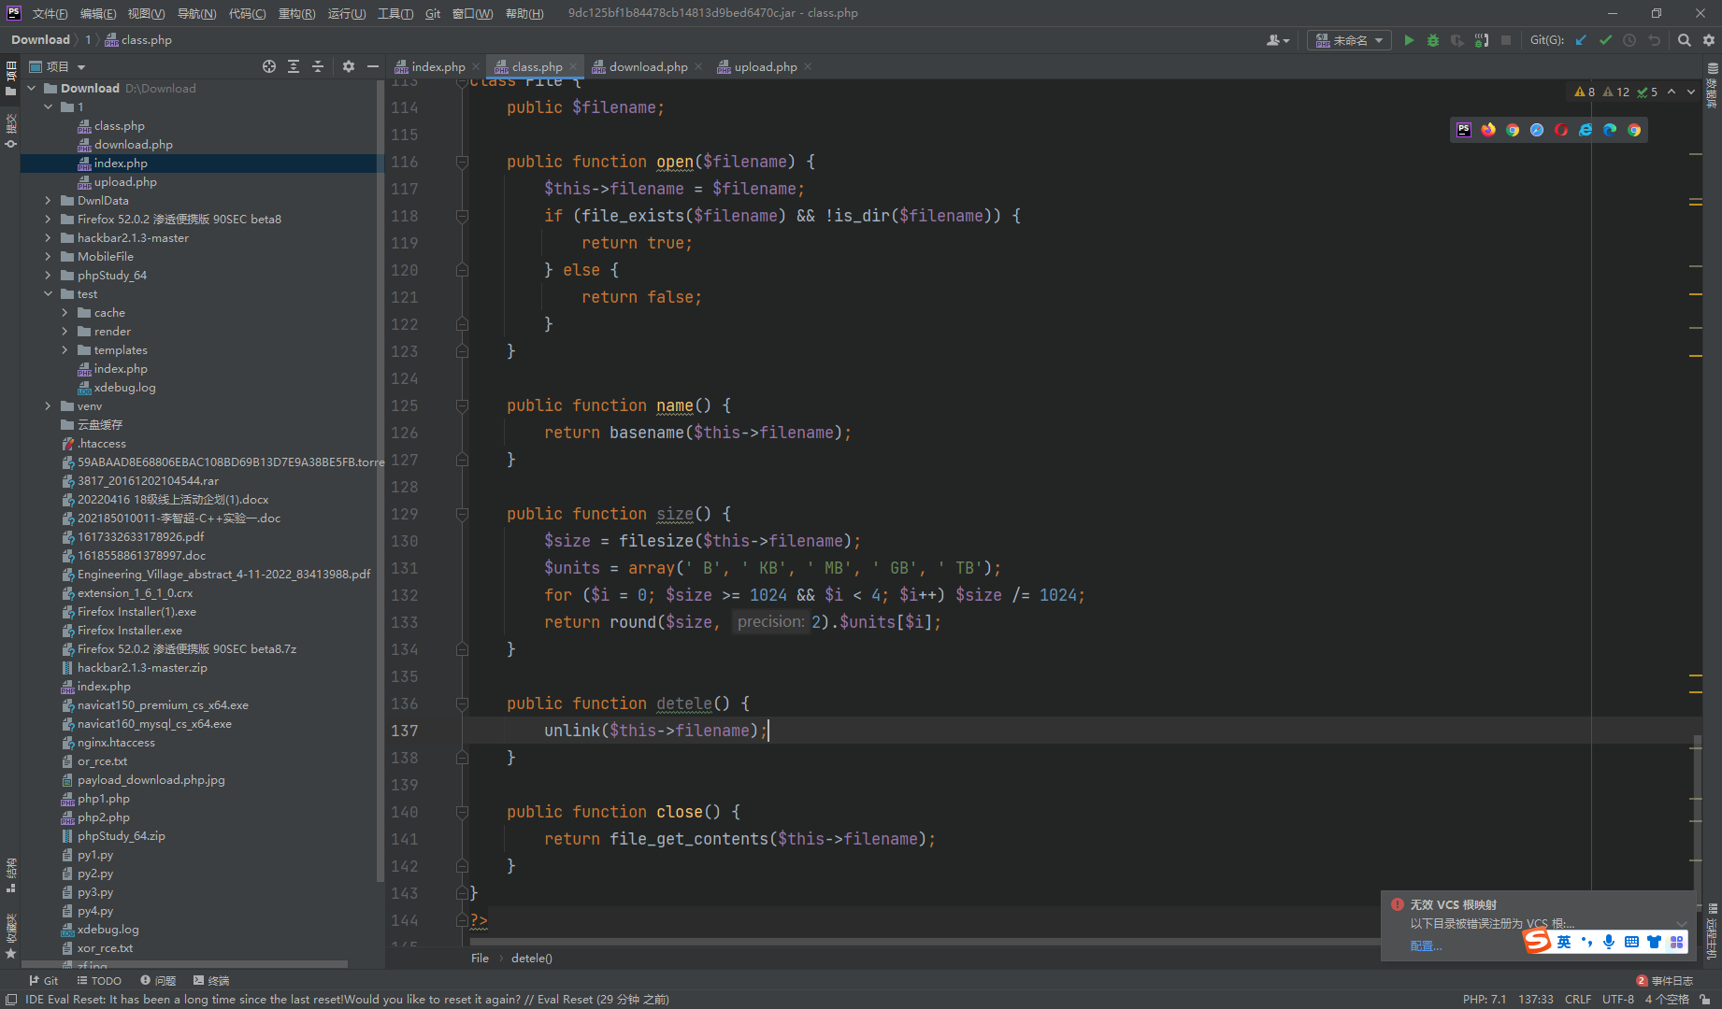The image size is (1722, 1009).
Task: Open the 问题 problems panel
Action: [158, 980]
